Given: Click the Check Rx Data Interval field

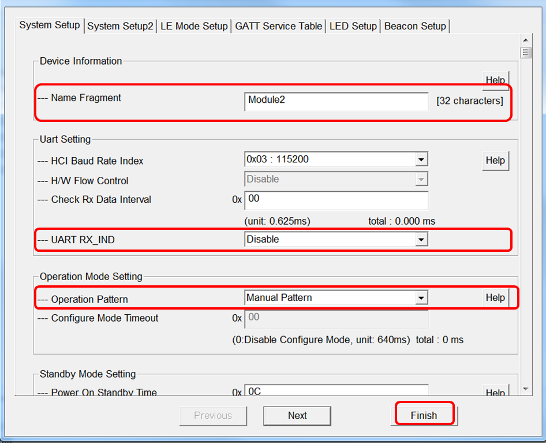Looking at the screenshot, I should 336,199.
